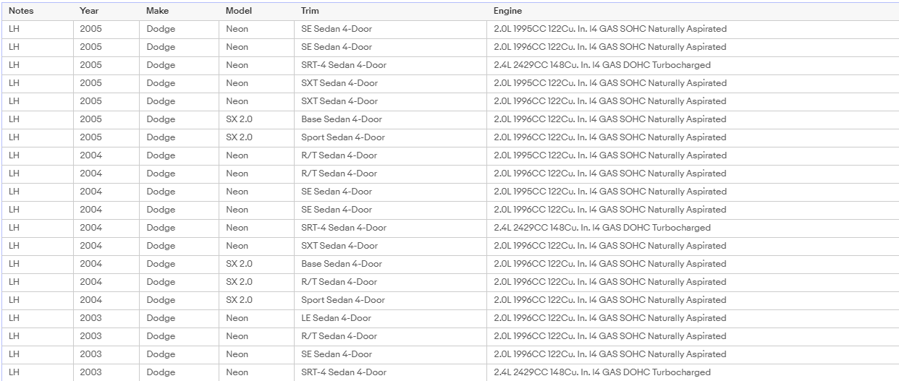Select 2005 Base Sedan 4-Door trim cell
899x381 pixels.
[390, 119]
